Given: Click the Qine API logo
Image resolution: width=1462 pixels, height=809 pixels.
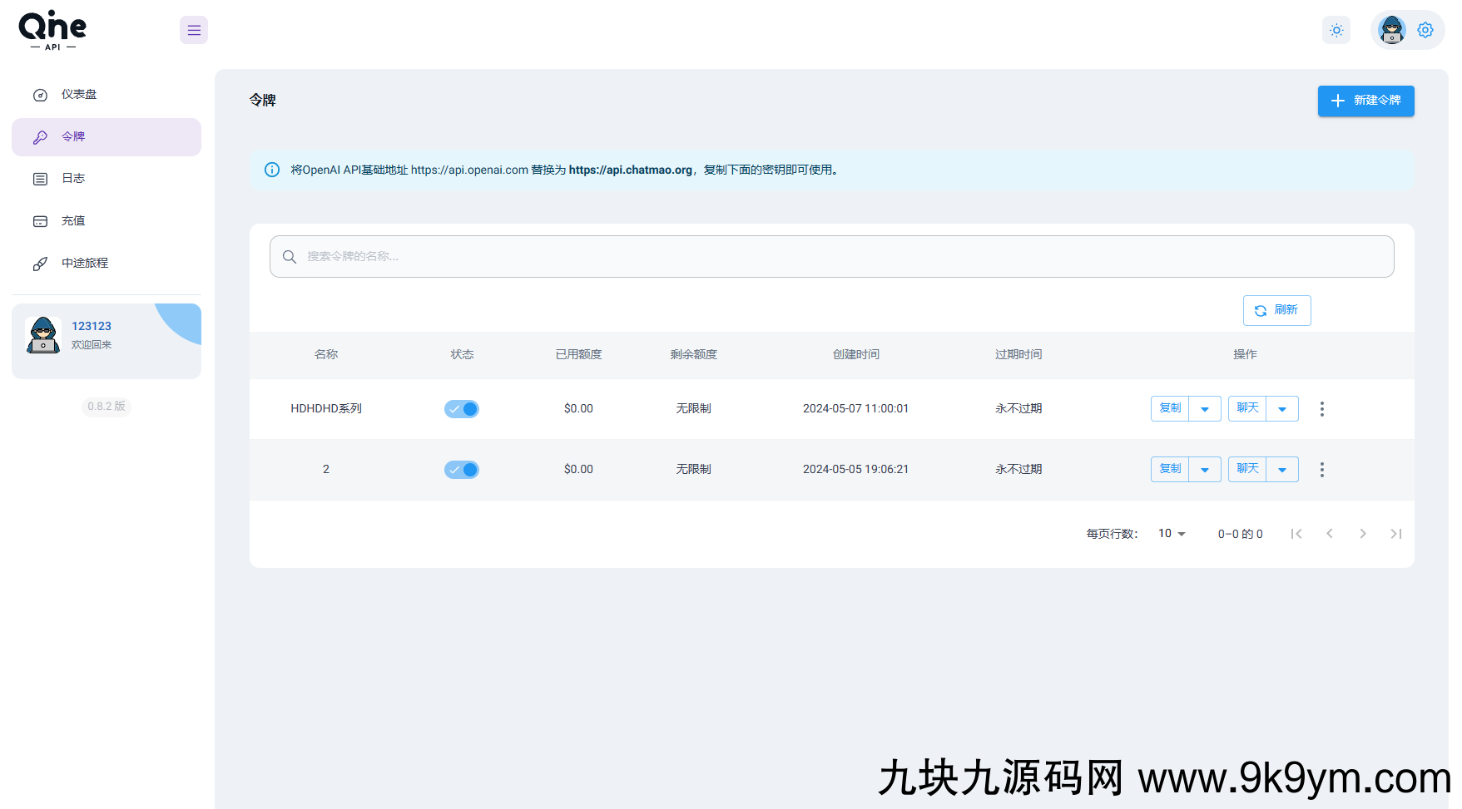Looking at the screenshot, I should pyautogui.click(x=52, y=30).
